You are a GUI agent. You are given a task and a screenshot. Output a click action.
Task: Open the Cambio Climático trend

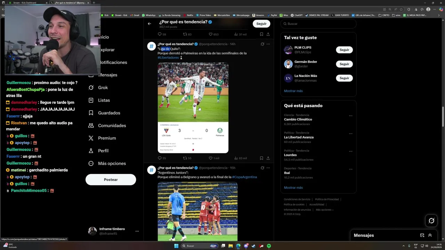tap(298, 119)
